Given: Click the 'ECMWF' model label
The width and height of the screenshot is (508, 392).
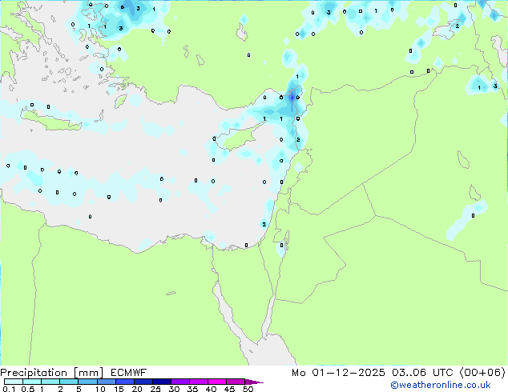Looking at the screenshot, I should (129, 373).
